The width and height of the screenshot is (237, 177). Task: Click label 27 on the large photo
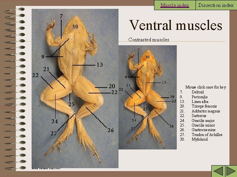click(54, 133)
